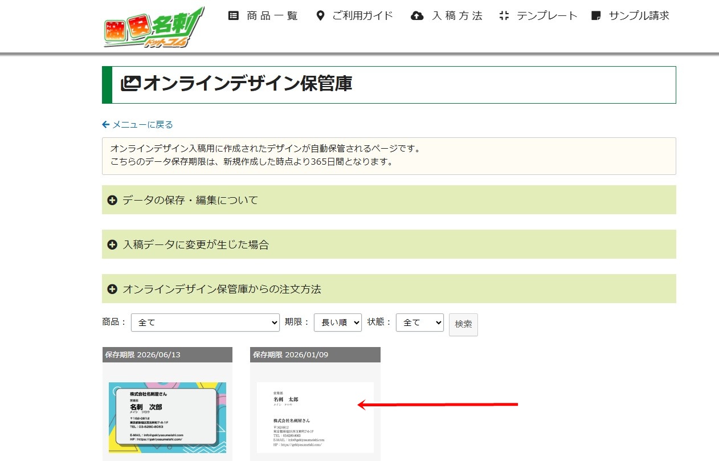The height and width of the screenshot is (461, 719).
Task: Expand the データの保存・編集について section
Action: (190, 200)
